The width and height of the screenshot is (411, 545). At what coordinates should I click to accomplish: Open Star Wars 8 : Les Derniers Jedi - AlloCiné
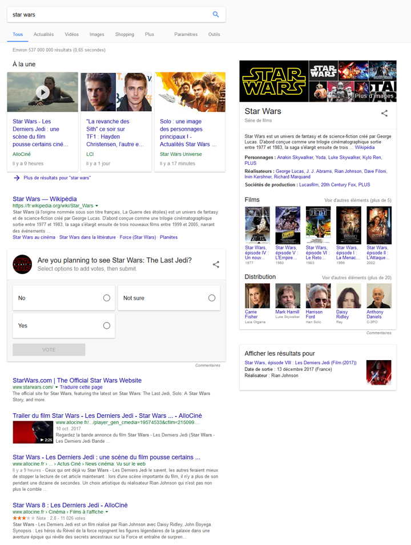point(70,505)
